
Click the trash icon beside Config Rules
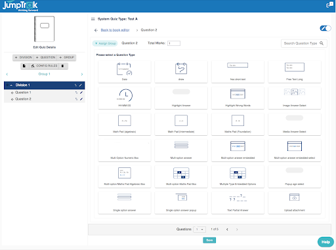pos(62,66)
